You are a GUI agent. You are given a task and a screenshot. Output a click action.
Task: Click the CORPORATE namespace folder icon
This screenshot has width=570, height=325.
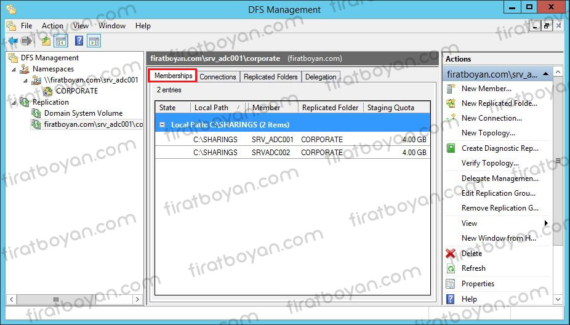pyautogui.click(x=48, y=91)
